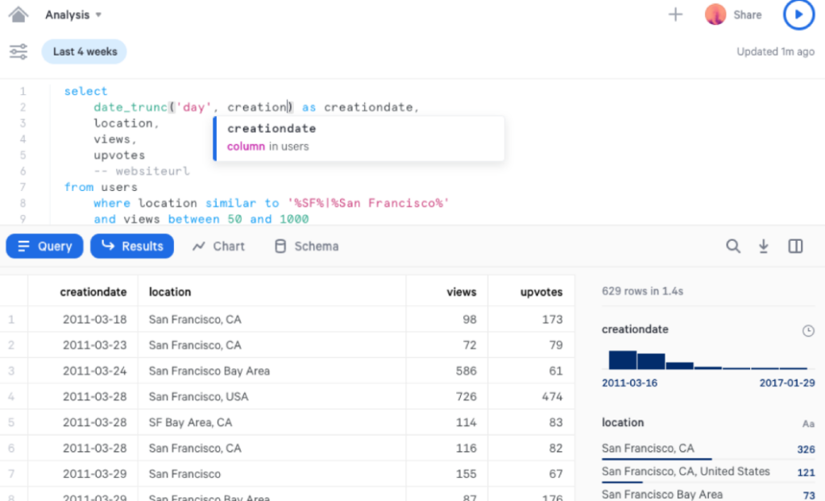
Task: Open the filter sliders icon
Action: click(x=19, y=52)
